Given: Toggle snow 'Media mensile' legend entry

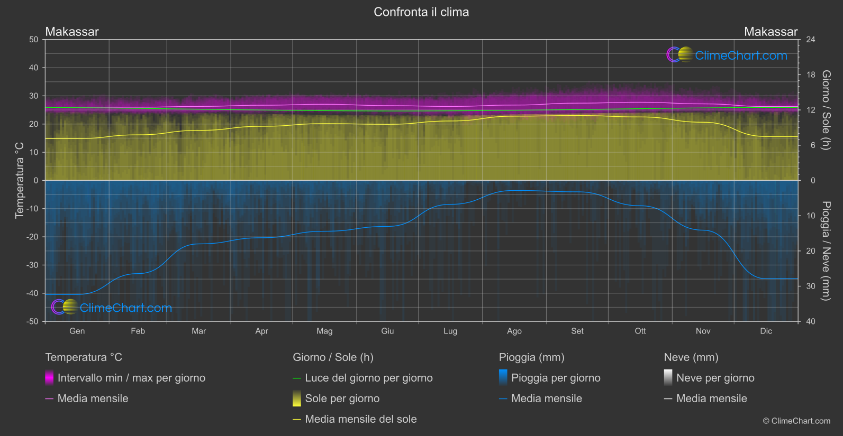Looking at the screenshot, I should pyautogui.click(x=712, y=398).
